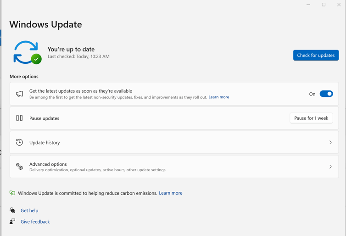Image resolution: width=346 pixels, height=236 pixels.
Task: Click the Give feedback person icon
Action: tap(12, 221)
